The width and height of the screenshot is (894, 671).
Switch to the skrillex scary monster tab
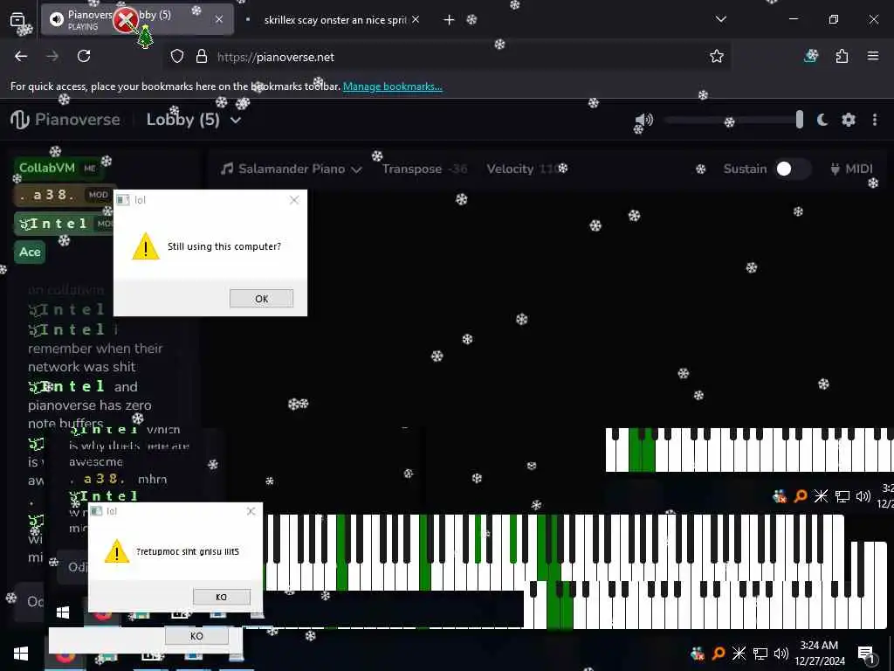tap(335, 20)
